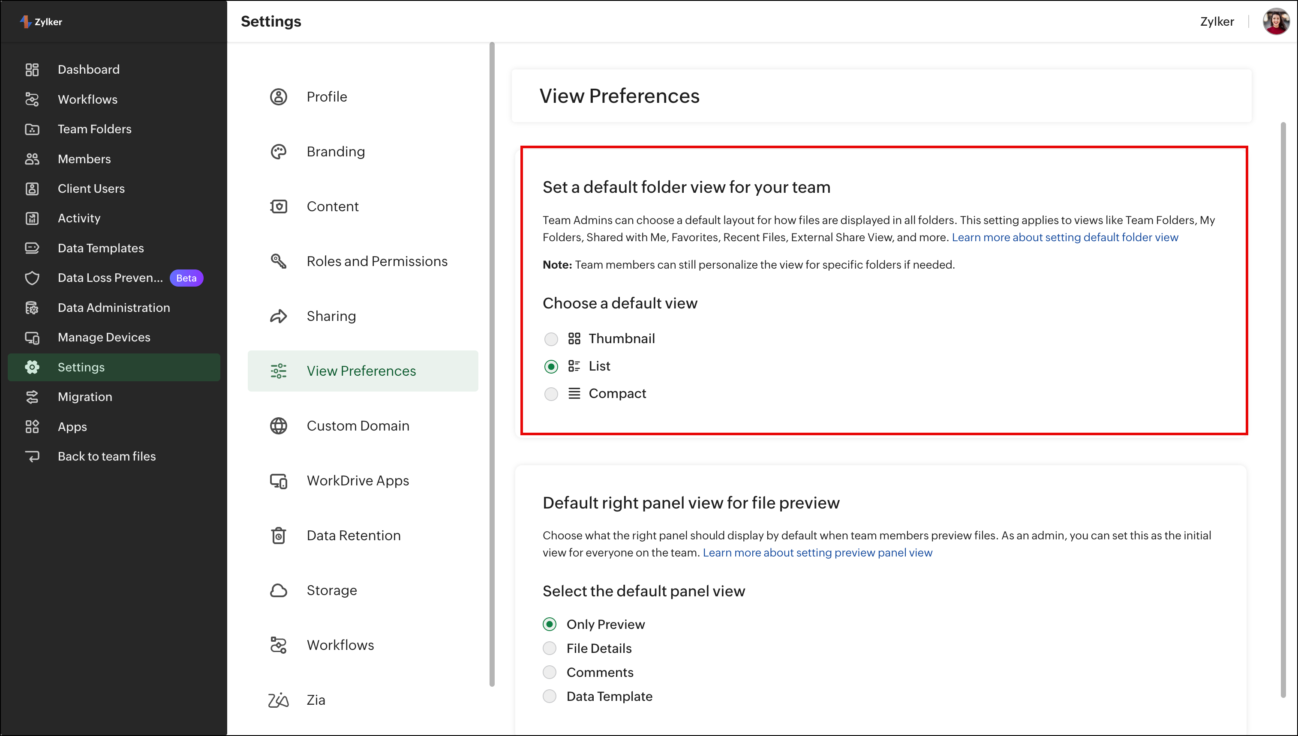
Task: Click the Data Loss Prevention shield icon
Action: [32, 278]
